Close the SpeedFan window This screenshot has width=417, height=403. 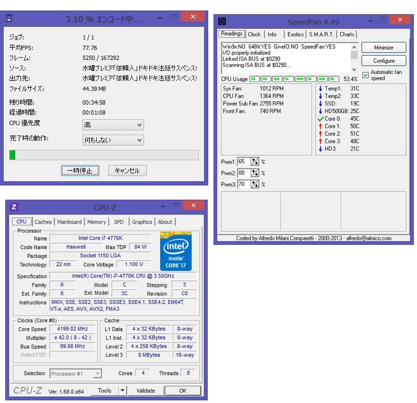[x=400, y=19]
